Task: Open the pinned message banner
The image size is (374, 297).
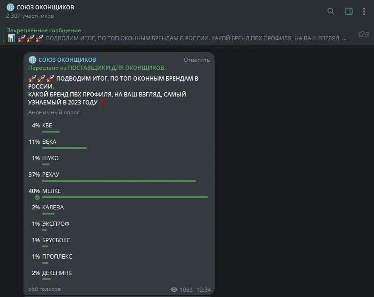Action: 177,35
